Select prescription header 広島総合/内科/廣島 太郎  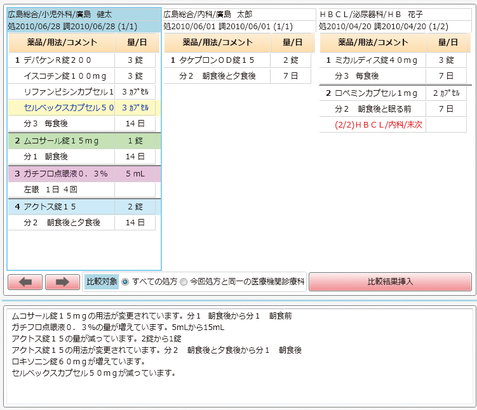[239, 15]
